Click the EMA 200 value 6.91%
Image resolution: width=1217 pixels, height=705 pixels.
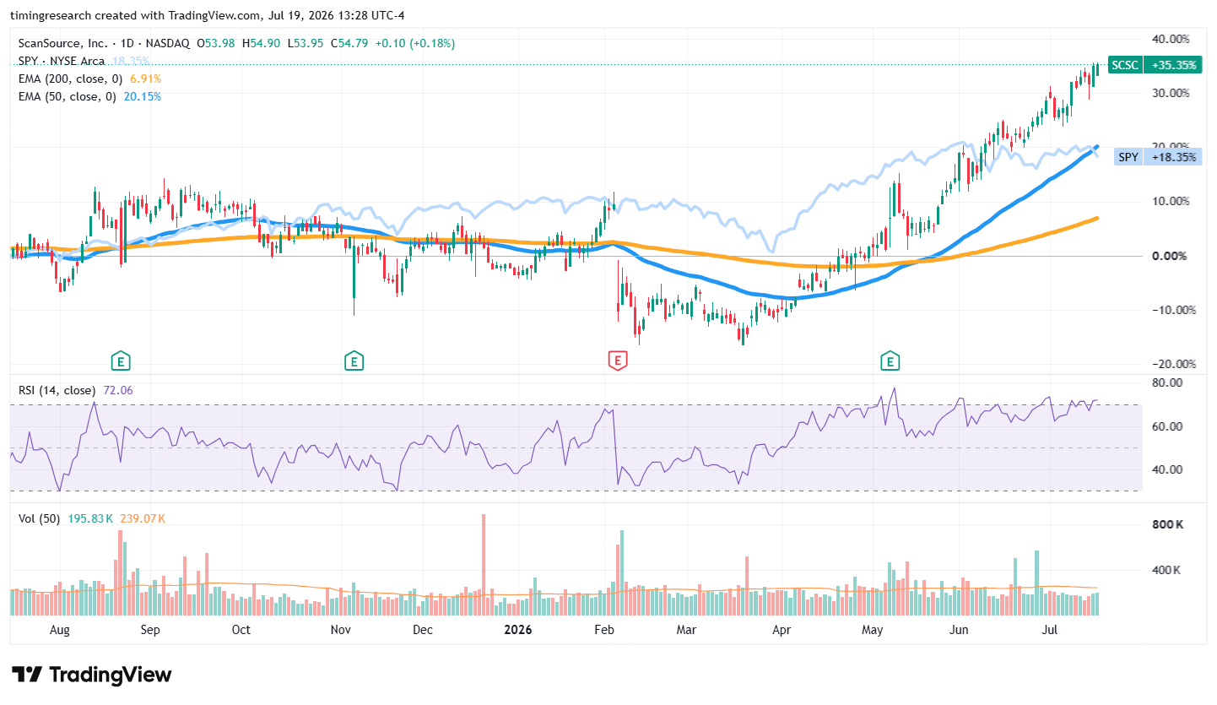click(144, 79)
